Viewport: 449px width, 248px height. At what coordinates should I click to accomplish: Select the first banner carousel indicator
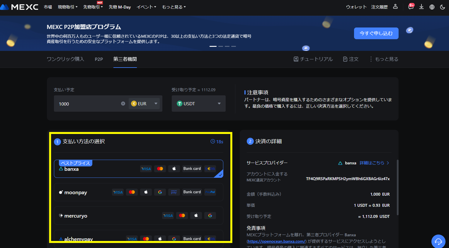pyautogui.click(x=213, y=46)
